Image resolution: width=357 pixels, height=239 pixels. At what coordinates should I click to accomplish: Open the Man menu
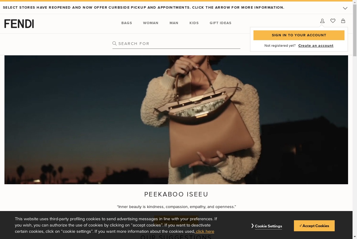pos(174,23)
